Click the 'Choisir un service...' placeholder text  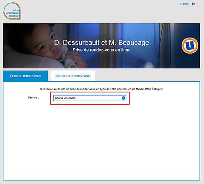66,98
